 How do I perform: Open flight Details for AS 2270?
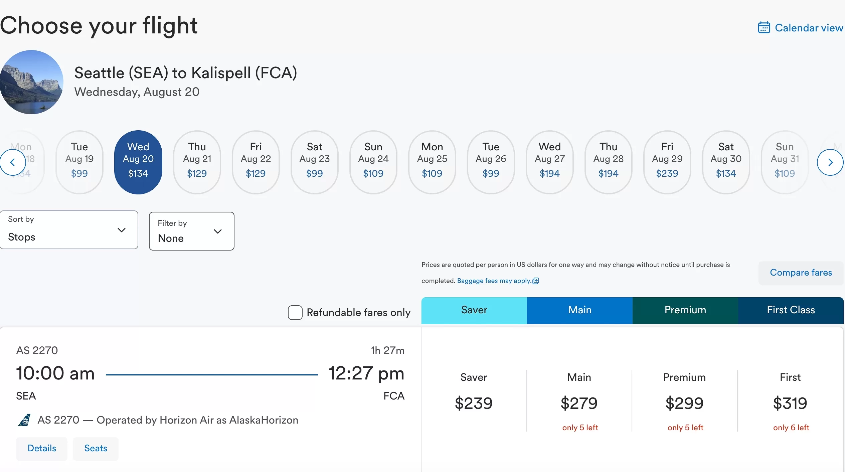pyautogui.click(x=42, y=448)
